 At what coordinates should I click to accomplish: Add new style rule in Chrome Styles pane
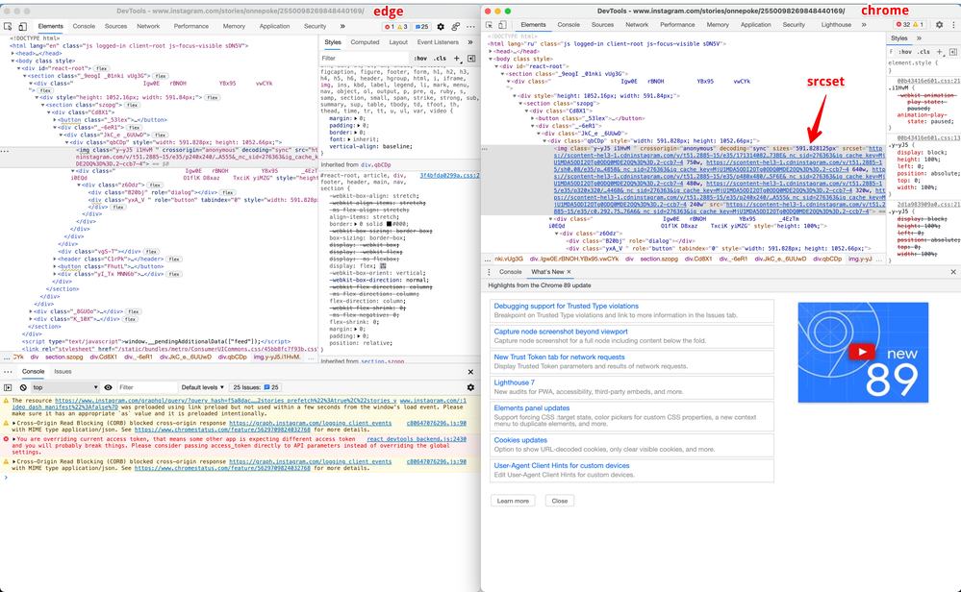click(x=940, y=52)
